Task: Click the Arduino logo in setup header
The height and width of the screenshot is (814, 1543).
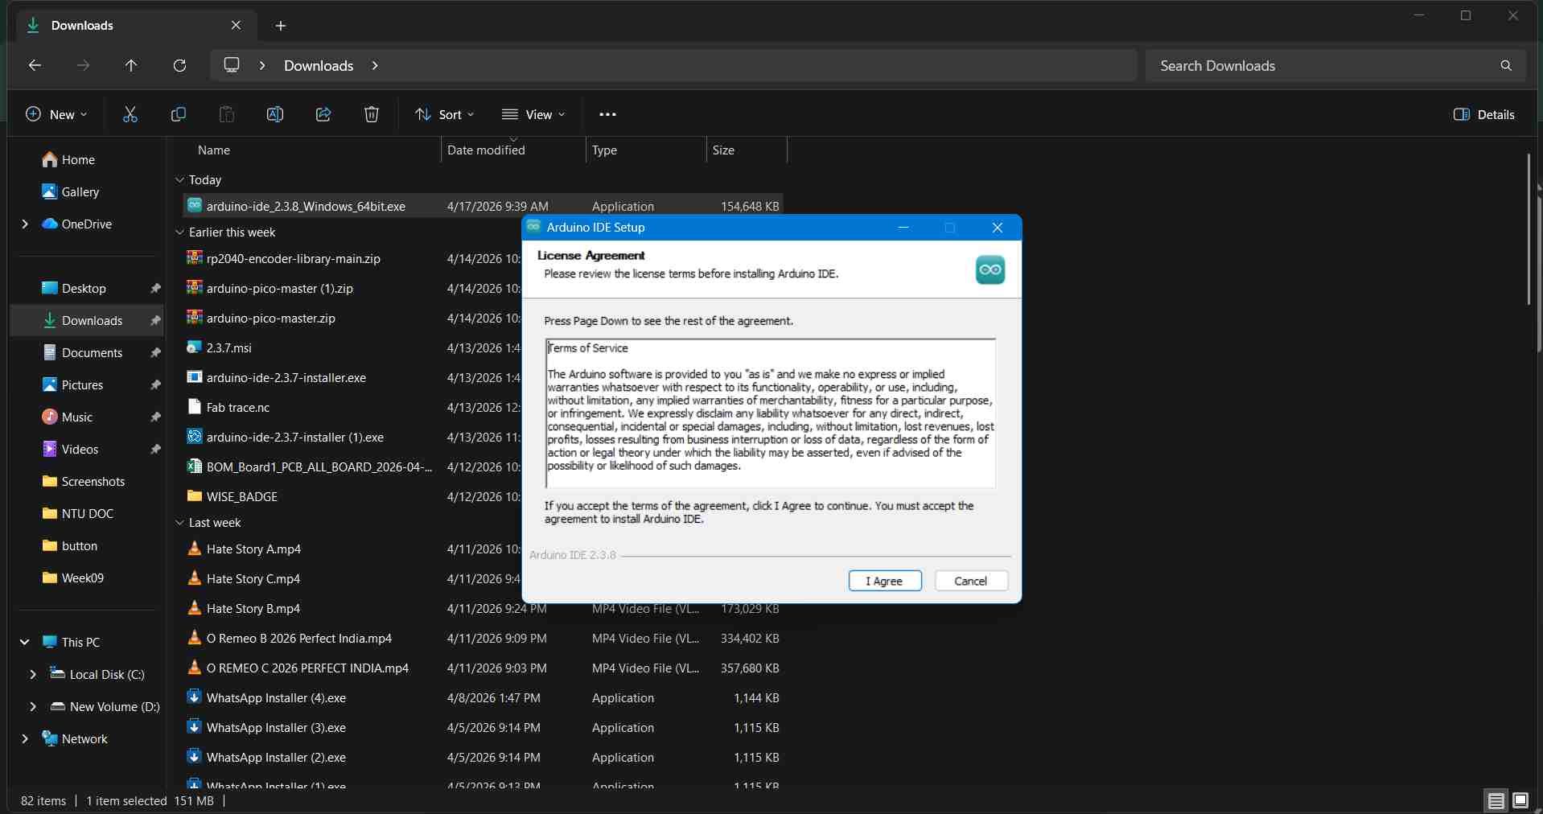Action: 990,269
